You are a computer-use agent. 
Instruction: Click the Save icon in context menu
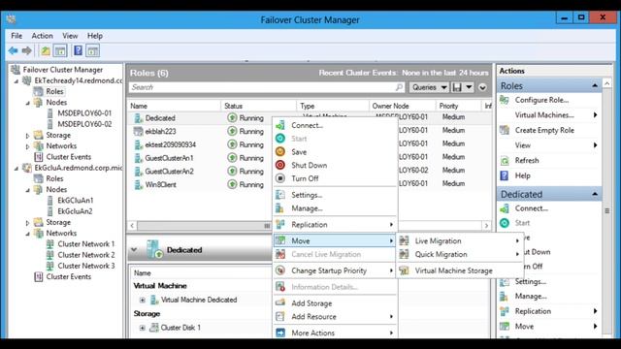[280, 152]
